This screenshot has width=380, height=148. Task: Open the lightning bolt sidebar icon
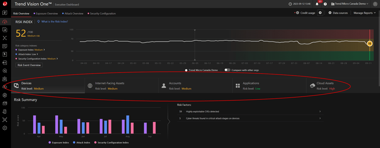tap(5, 54)
